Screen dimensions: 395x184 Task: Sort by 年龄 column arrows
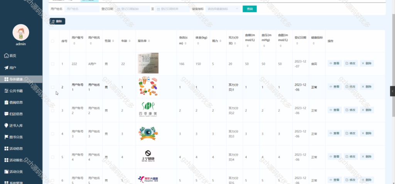(x=130, y=41)
